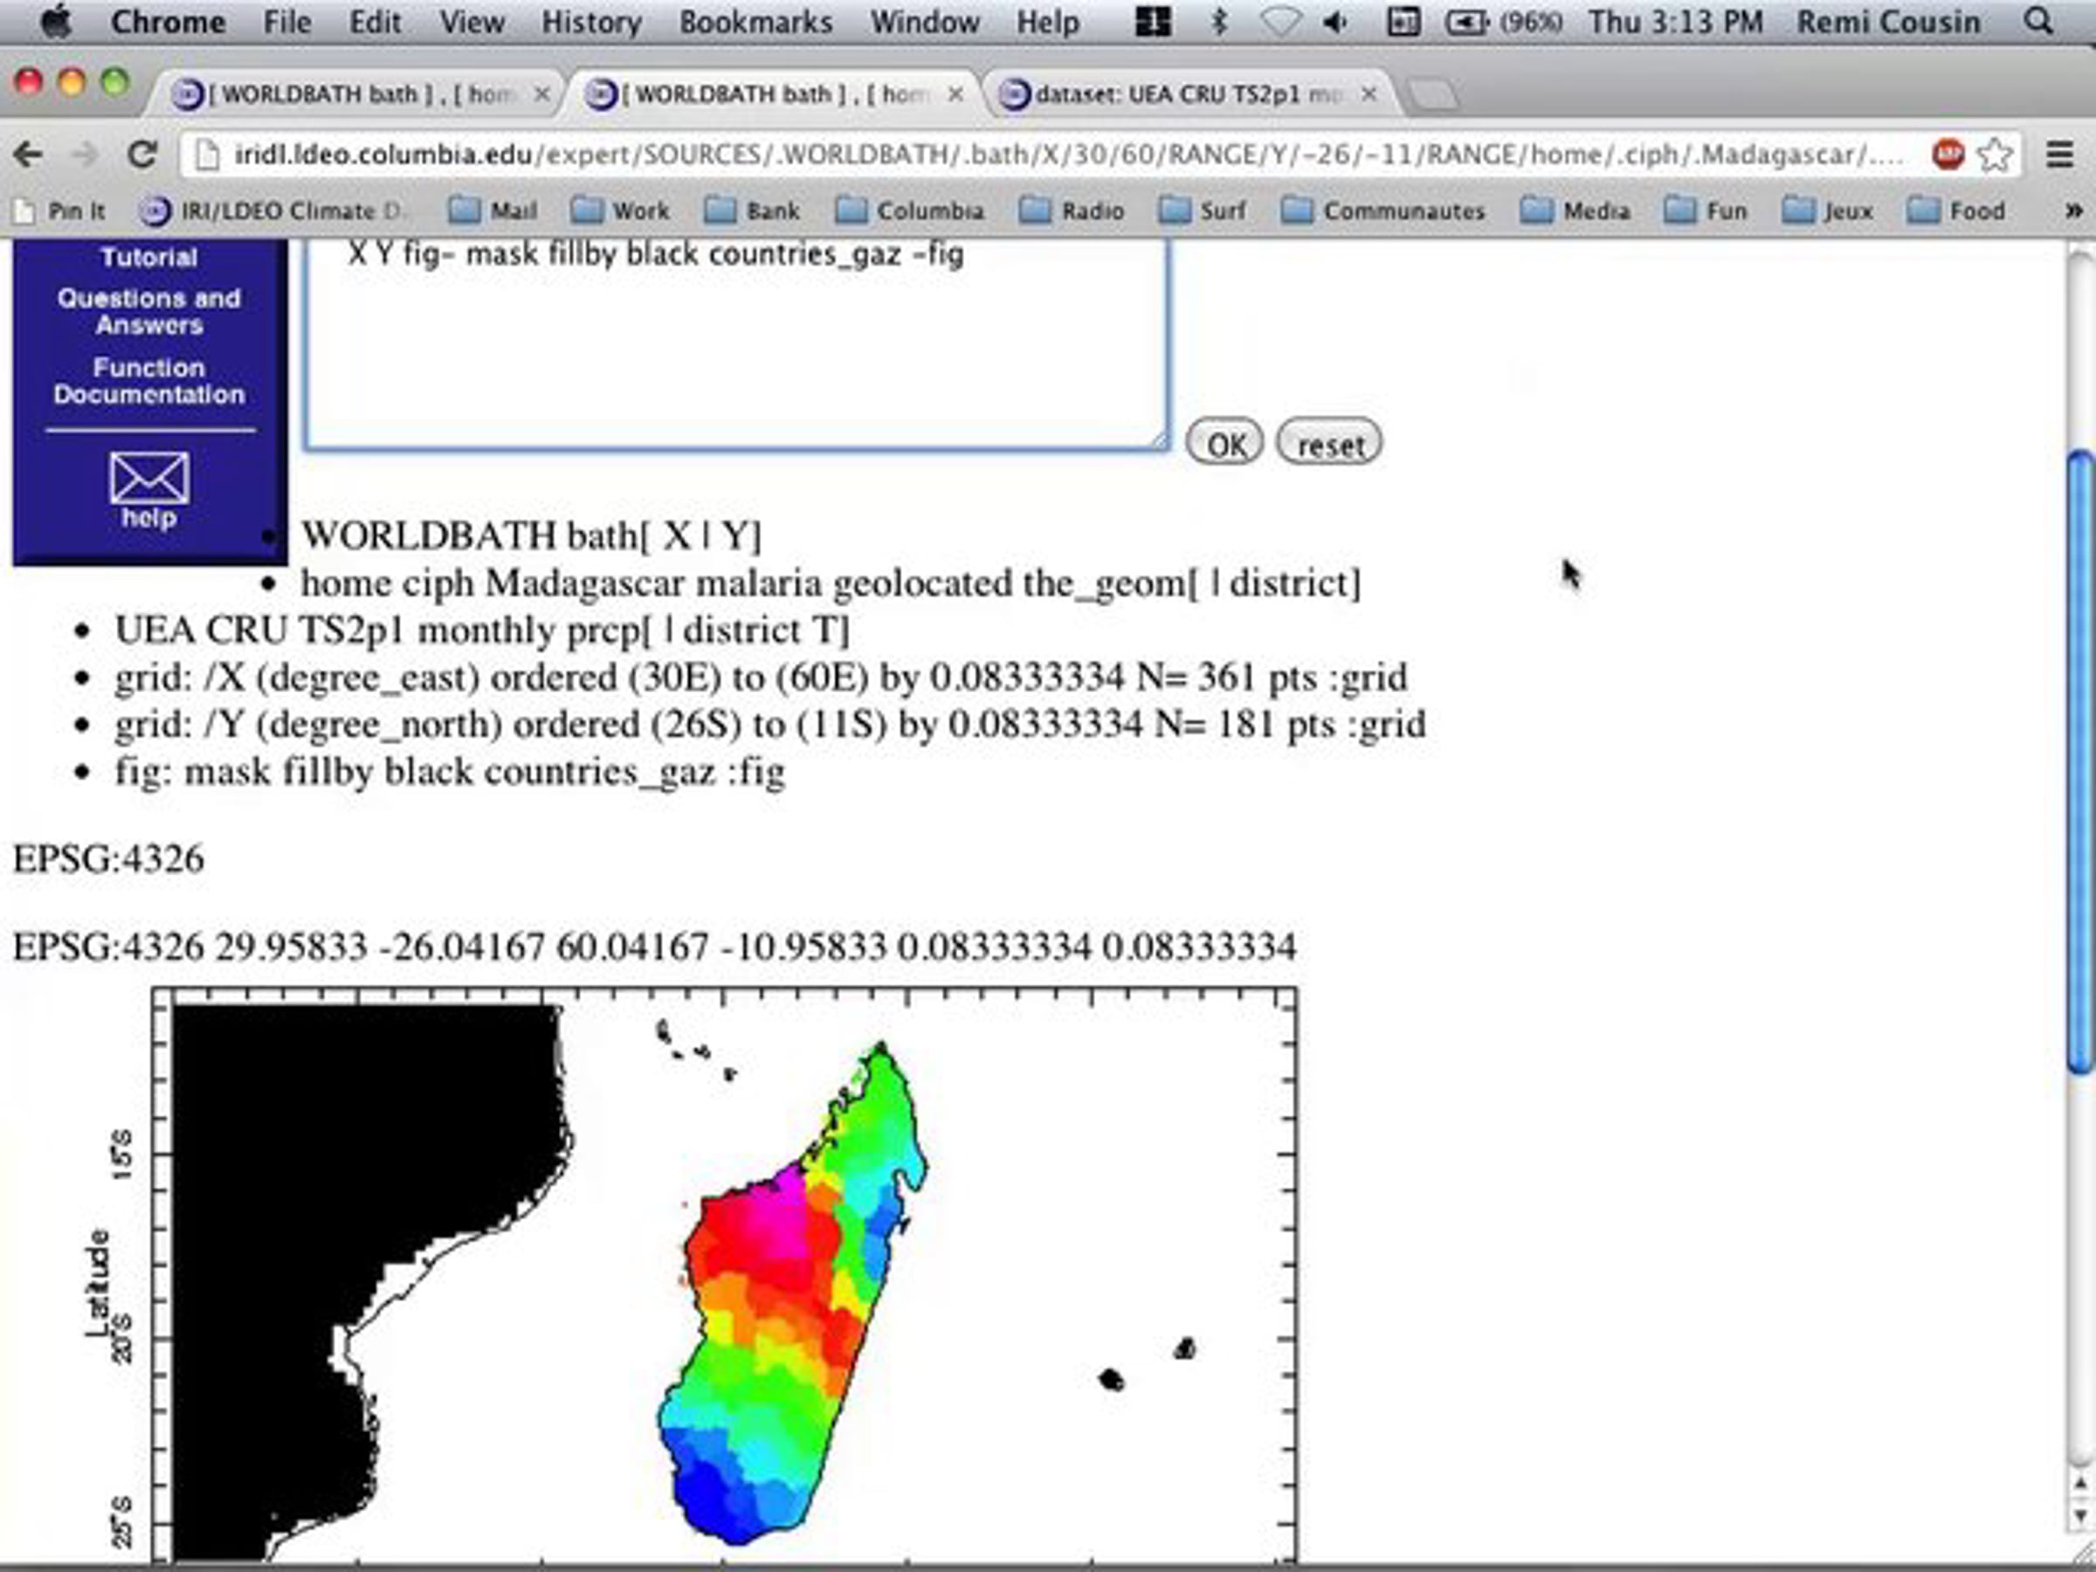Click the browser back arrow
Viewport: 2096px width, 1572px height.
(30, 155)
